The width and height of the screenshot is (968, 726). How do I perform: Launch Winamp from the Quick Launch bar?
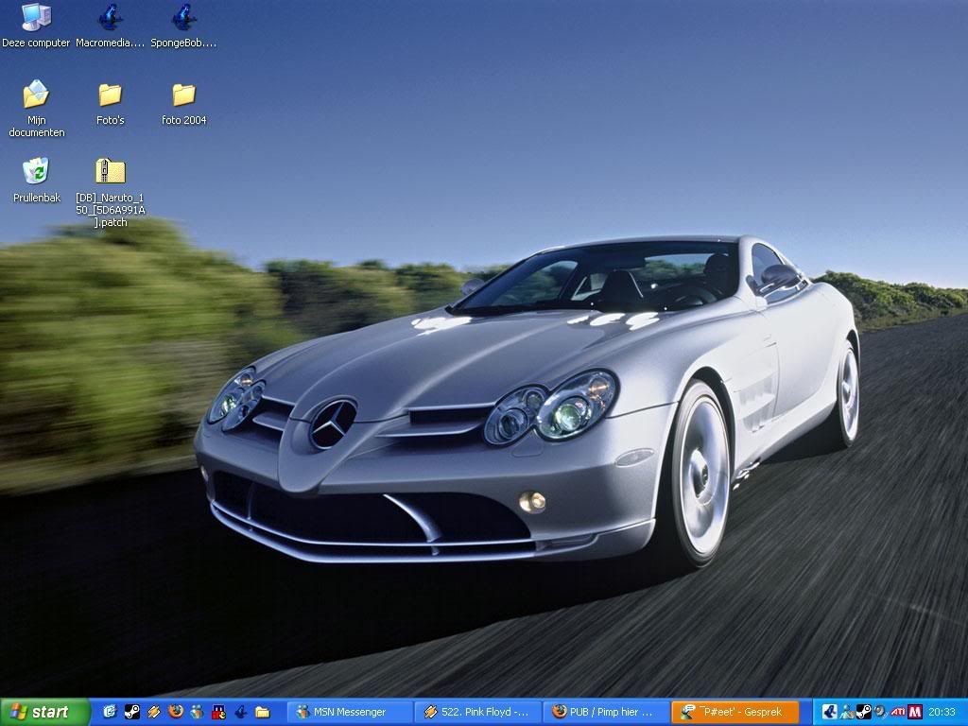coord(154,713)
